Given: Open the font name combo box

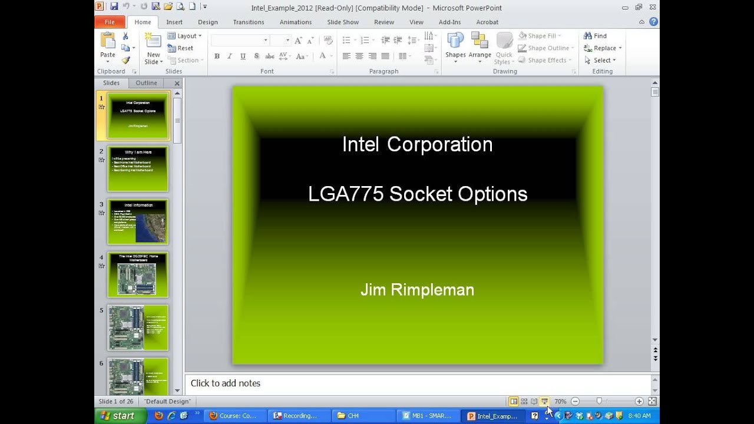Looking at the screenshot, I should (x=240, y=40).
